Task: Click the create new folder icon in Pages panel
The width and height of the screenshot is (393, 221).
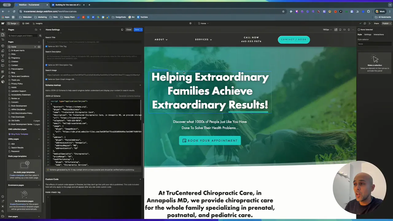Action: pos(36,29)
